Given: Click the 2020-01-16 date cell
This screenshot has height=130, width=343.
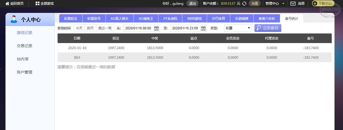Looking at the screenshot, I should click(x=77, y=48).
